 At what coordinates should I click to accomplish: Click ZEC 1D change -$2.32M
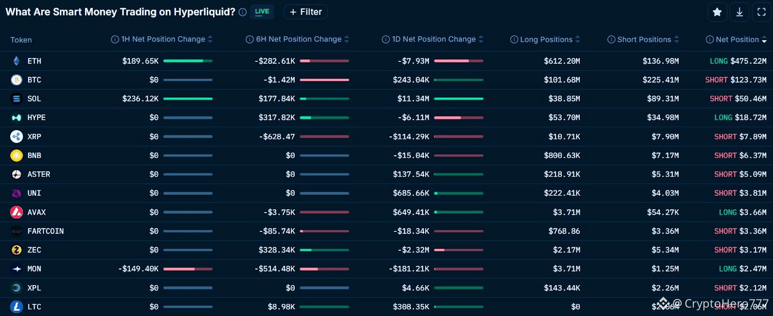[414, 250]
